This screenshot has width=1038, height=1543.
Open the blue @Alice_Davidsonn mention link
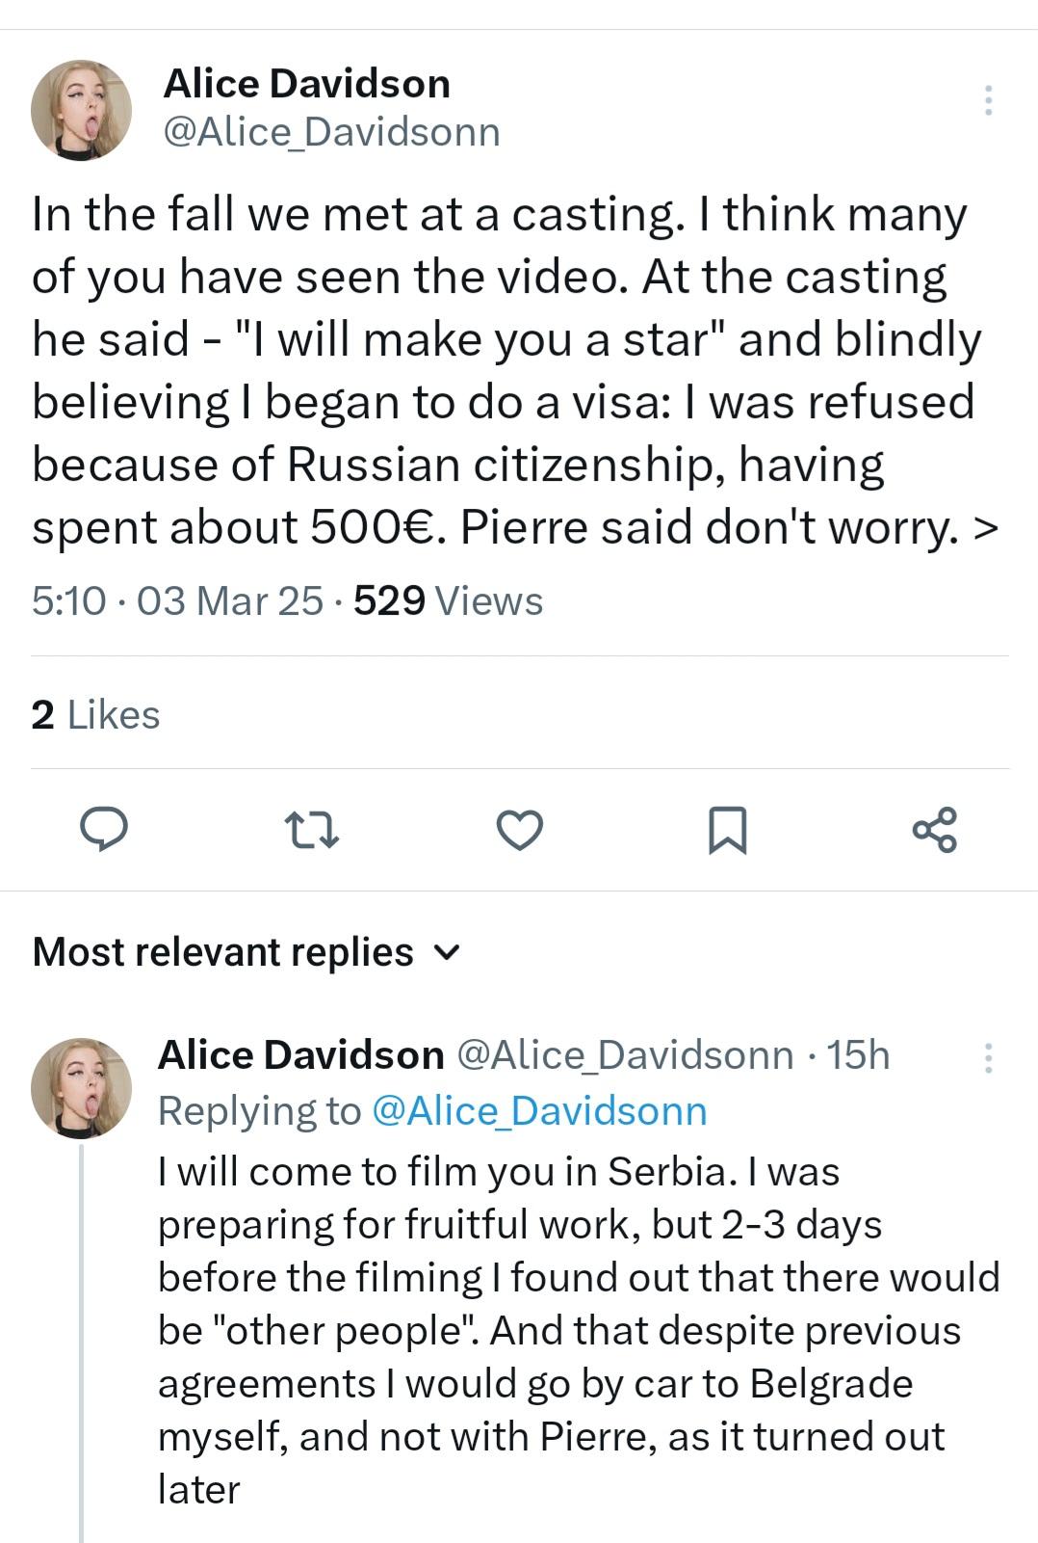click(538, 1110)
